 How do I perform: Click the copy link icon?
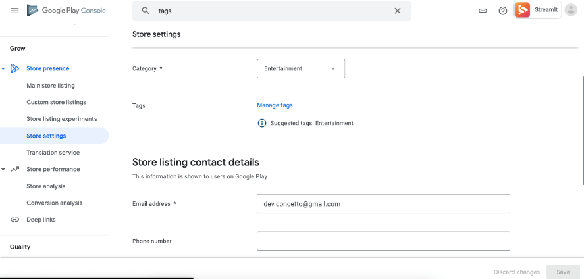pyautogui.click(x=483, y=11)
